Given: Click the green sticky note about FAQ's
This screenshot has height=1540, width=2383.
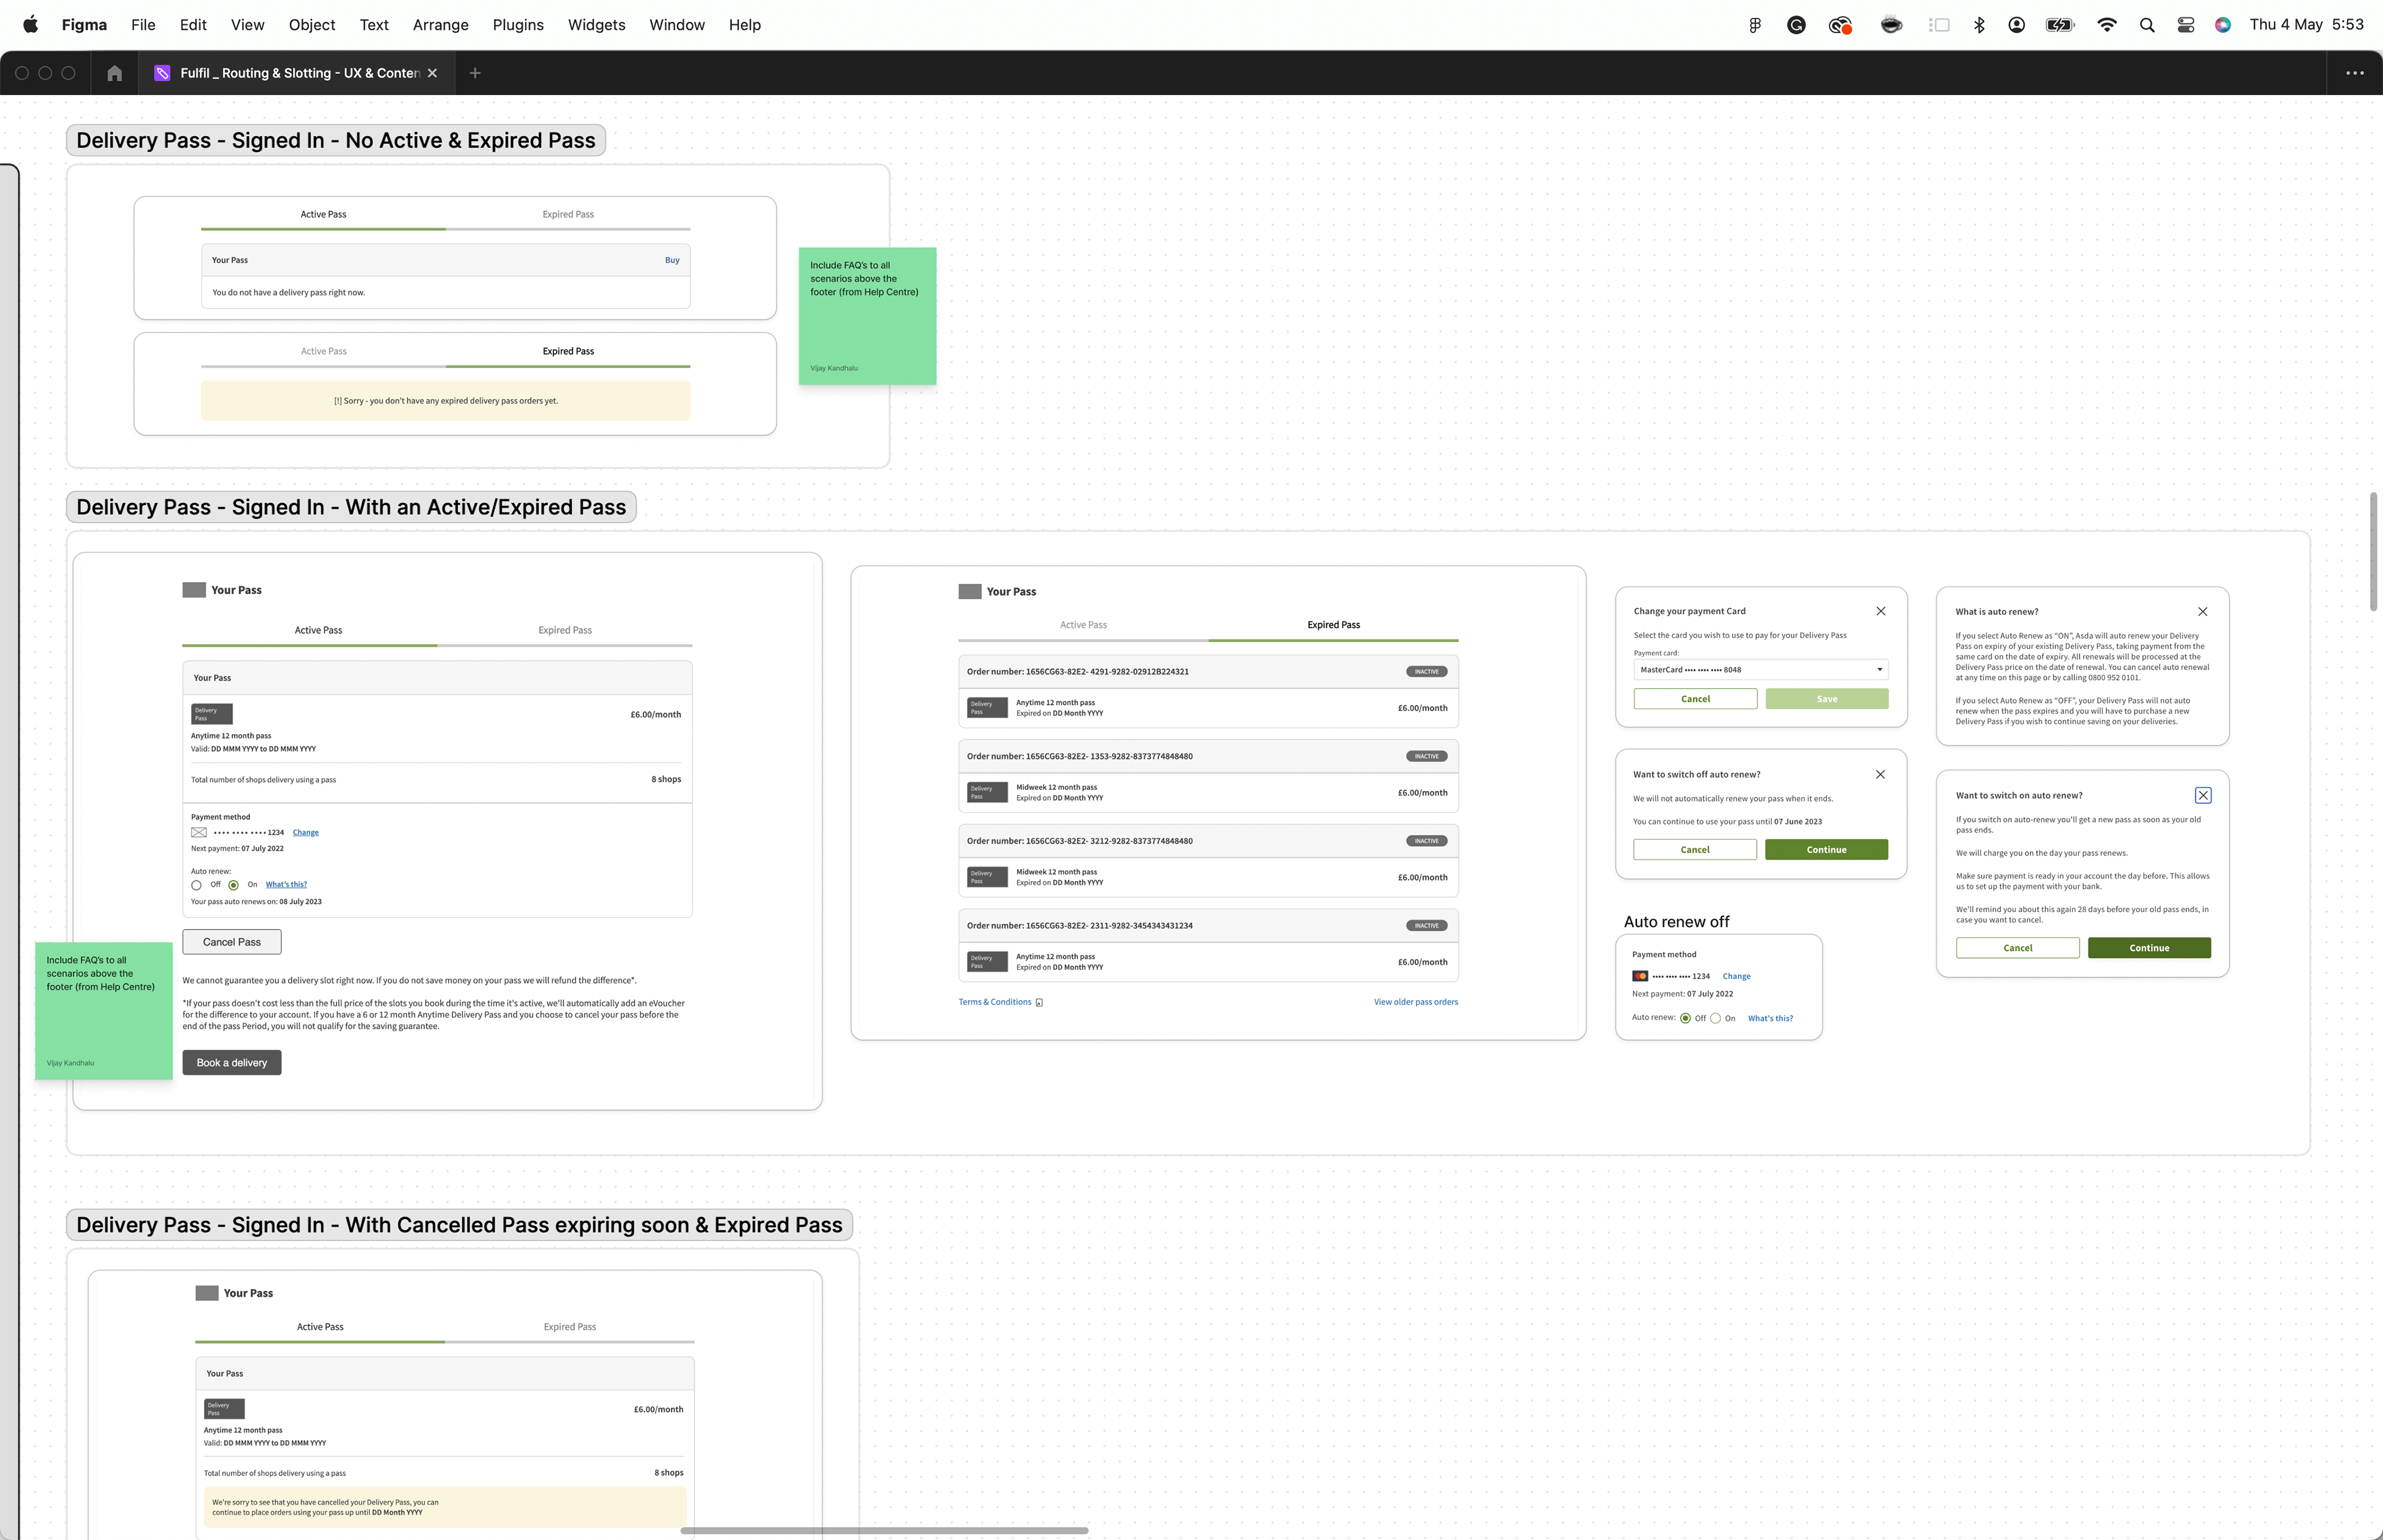Looking at the screenshot, I should pyautogui.click(x=866, y=315).
